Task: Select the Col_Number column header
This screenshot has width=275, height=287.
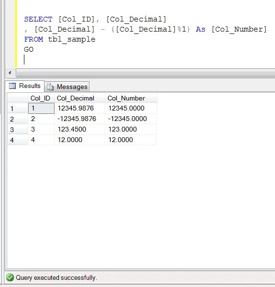Action: coord(131,98)
